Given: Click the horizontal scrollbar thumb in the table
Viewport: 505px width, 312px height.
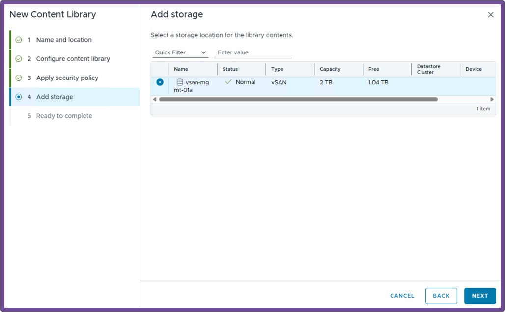Looking at the screenshot, I should [x=298, y=99].
